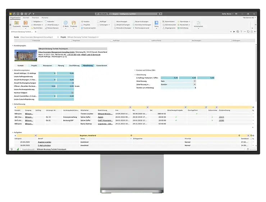
Task: Click the Projektübersicht breadcrumb link
Action: 28,149
